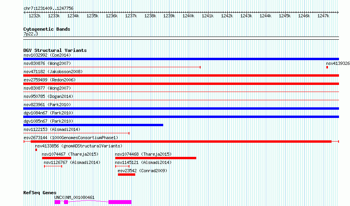Select the large third UNCX exon
This screenshot has width=350, height=206.
click(120, 202)
